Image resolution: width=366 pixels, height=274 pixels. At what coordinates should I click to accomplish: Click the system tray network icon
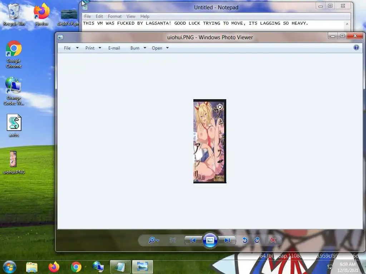[x=330, y=267]
